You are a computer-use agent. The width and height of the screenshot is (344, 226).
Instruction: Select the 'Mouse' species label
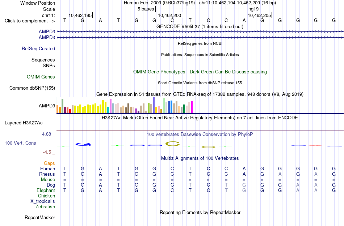(x=48, y=180)
